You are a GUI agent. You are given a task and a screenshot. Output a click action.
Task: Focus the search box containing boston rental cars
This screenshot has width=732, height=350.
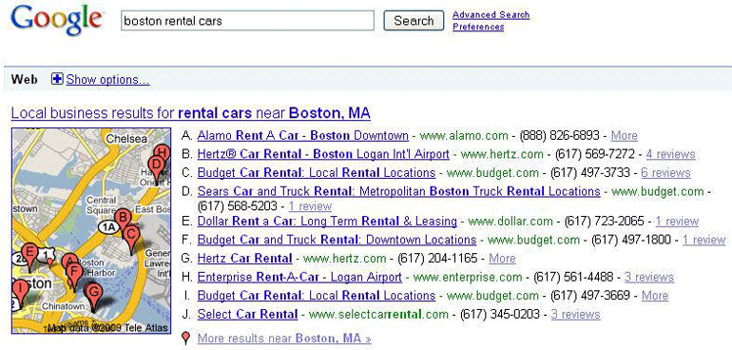pyautogui.click(x=247, y=21)
